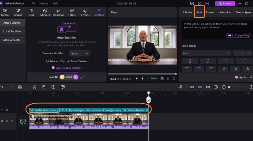Open the download center icon
This screenshot has width=253, height=141.
(200, 3)
